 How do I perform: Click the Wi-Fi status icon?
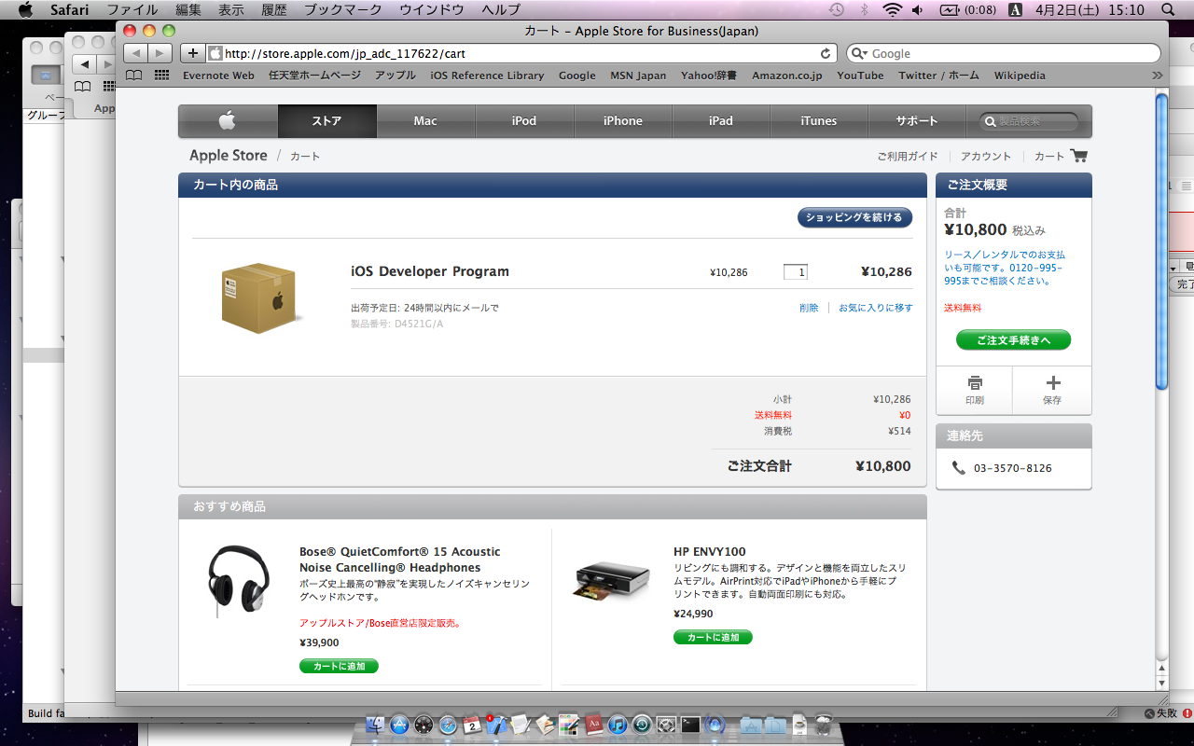point(893,9)
